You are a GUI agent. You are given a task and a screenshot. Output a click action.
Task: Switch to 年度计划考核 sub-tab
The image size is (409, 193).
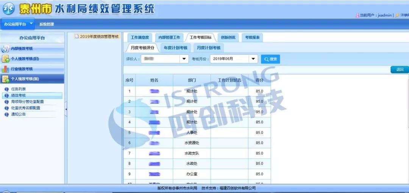coord(176,48)
